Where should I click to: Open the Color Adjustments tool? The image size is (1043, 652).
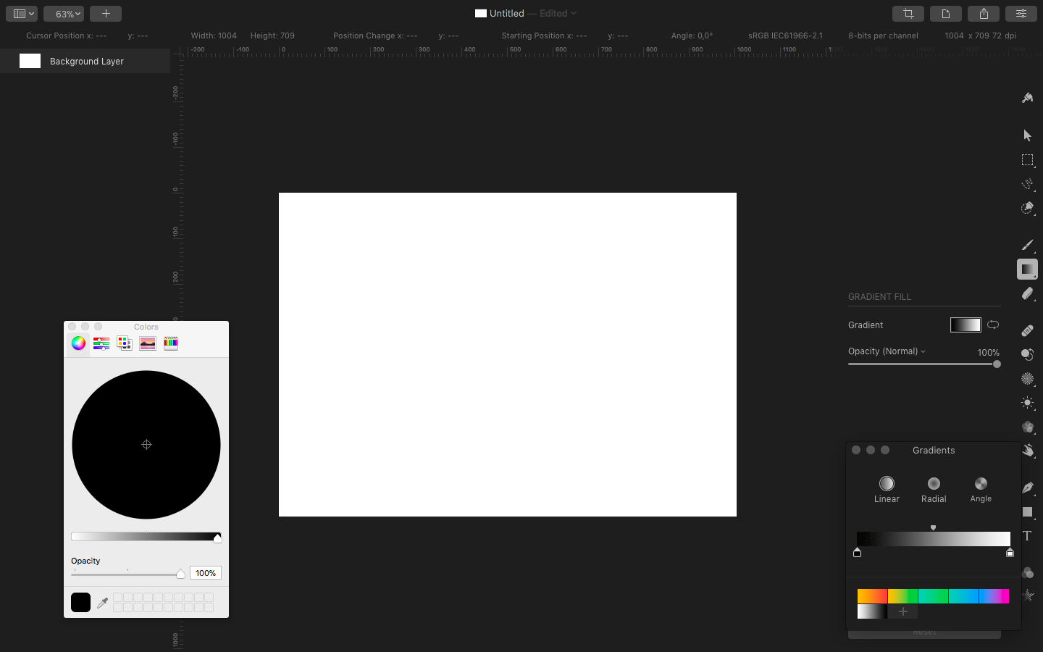[1027, 572]
